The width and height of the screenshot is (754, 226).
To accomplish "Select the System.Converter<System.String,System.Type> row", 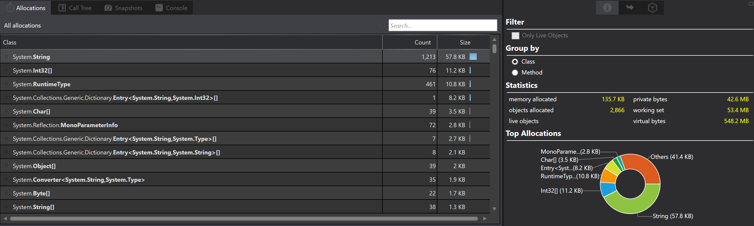I will coord(245,180).
